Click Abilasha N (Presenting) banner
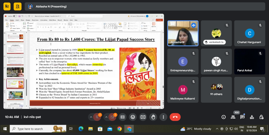Image resolution: width=269 pixels, height=135 pixels. point(145,7)
